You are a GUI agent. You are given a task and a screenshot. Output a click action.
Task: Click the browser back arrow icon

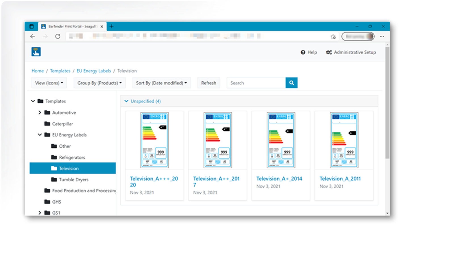click(x=33, y=36)
